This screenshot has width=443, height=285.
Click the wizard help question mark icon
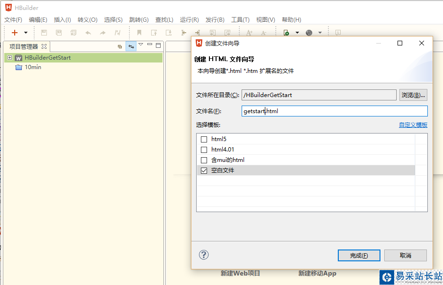coord(204,255)
